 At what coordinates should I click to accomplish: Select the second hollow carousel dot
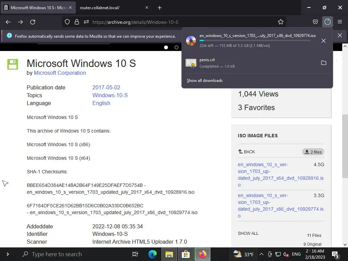176,48
